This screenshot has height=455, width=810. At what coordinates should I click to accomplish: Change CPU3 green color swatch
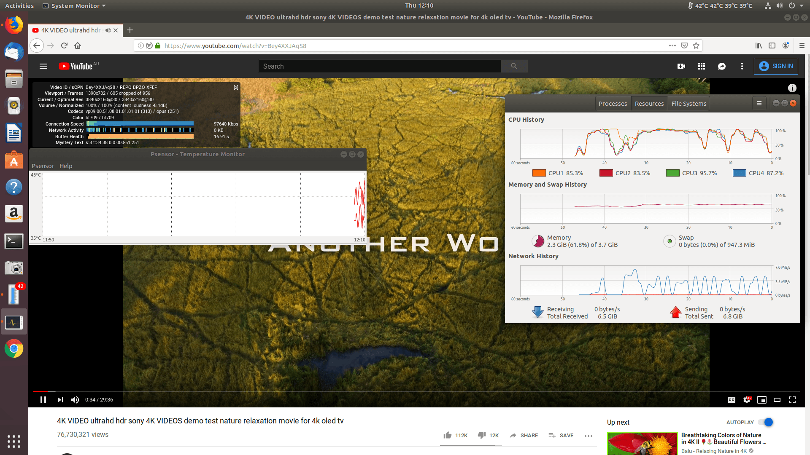[x=672, y=173]
